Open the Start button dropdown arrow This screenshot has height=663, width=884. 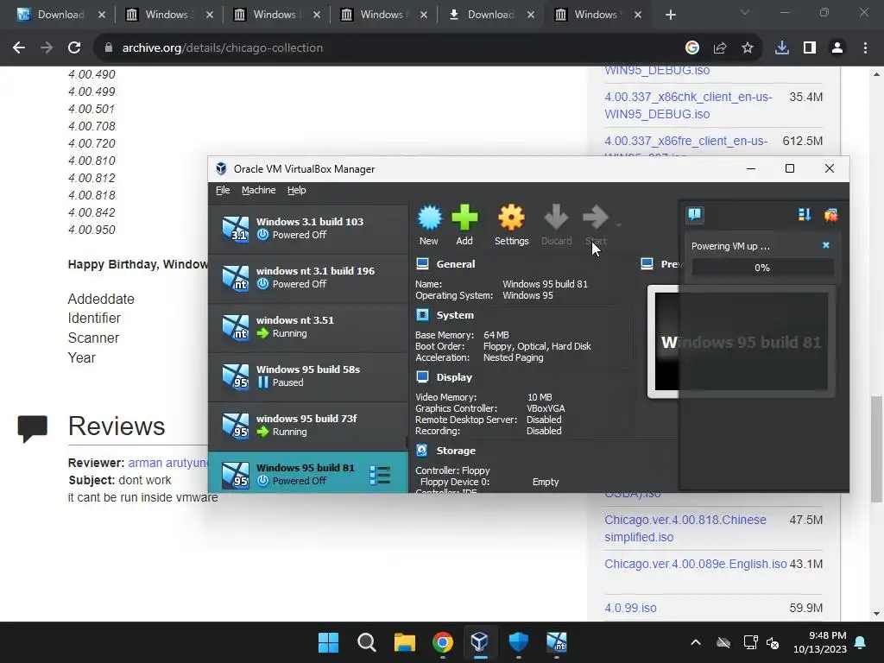tap(618, 225)
